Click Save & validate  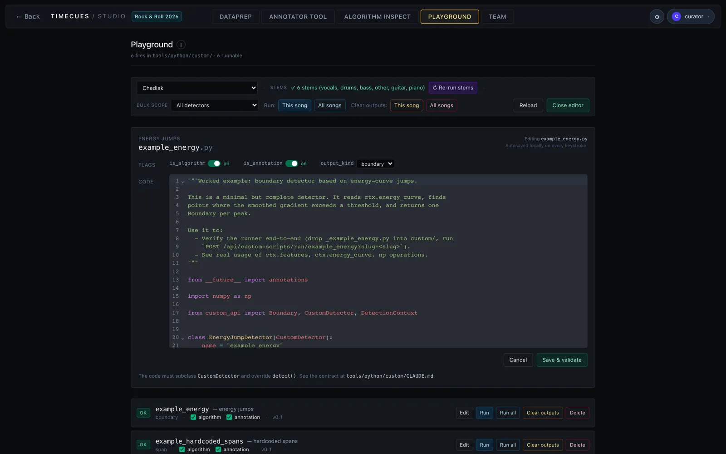[x=562, y=360]
